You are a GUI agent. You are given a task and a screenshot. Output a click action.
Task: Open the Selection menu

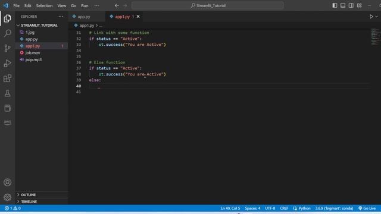point(44,5)
